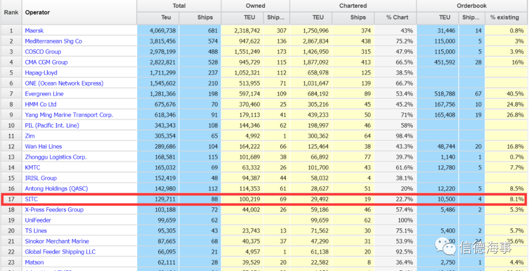Open the CMA CGM Group link
Image resolution: width=529 pixels, height=271 pixels.
46,62
